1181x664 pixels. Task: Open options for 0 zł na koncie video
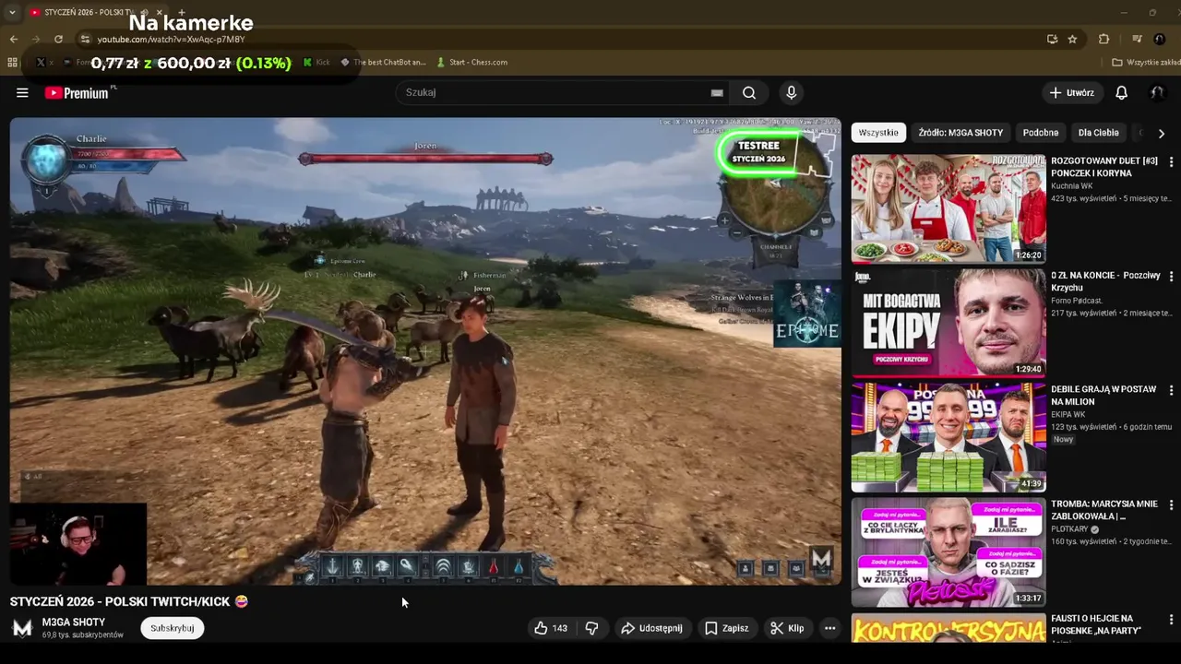click(1171, 277)
